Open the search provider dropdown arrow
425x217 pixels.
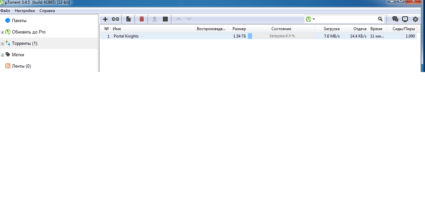(x=314, y=19)
